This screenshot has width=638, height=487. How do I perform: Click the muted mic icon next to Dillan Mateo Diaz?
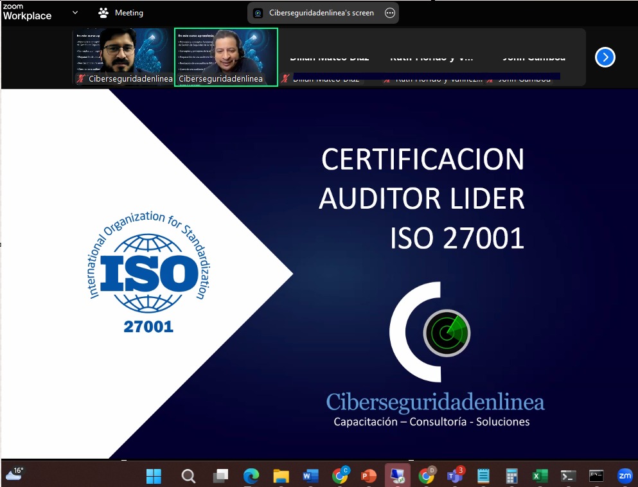click(x=285, y=78)
